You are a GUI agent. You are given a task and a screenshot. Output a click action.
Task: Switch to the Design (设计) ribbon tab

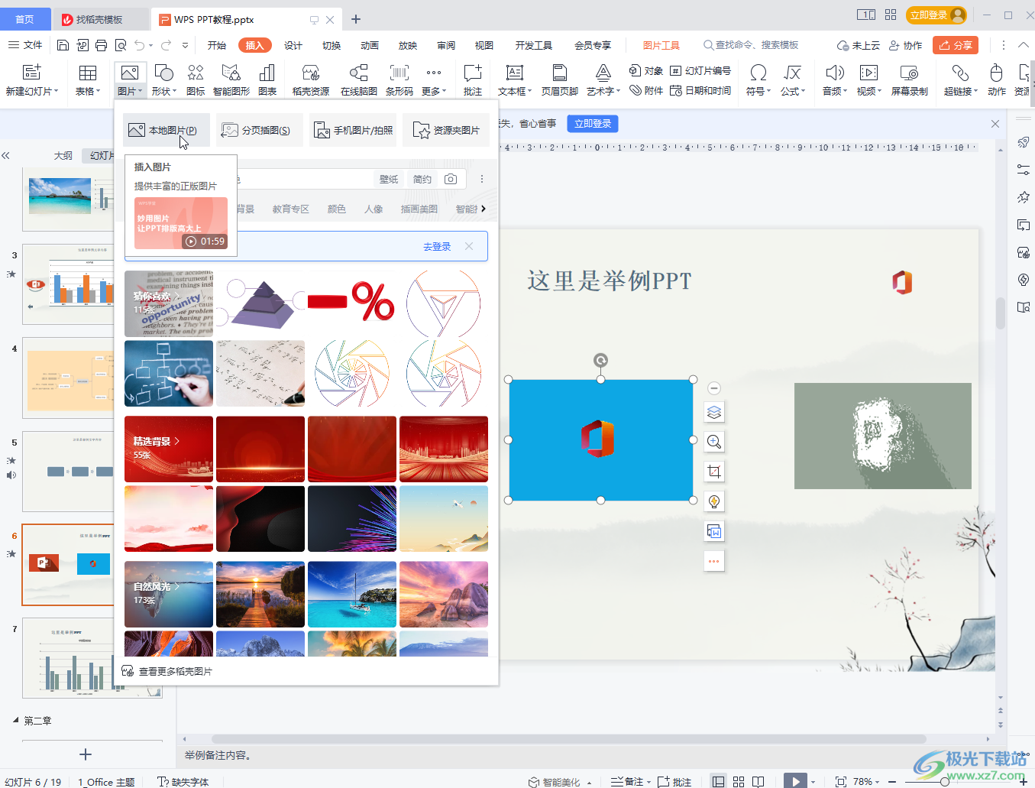point(293,45)
